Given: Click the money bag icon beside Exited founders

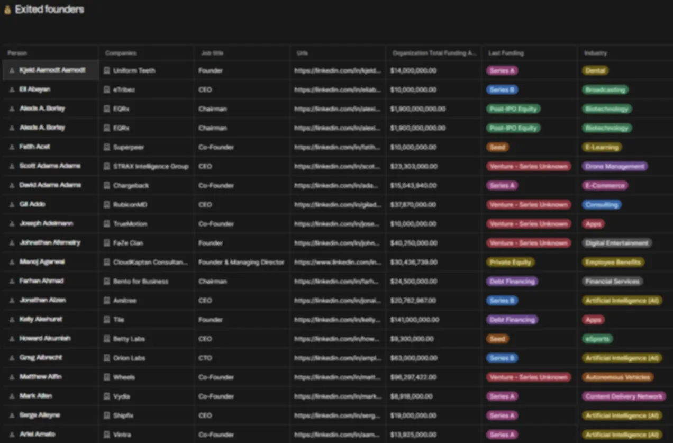Looking at the screenshot, I should pyautogui.click(x=7, y=10).
